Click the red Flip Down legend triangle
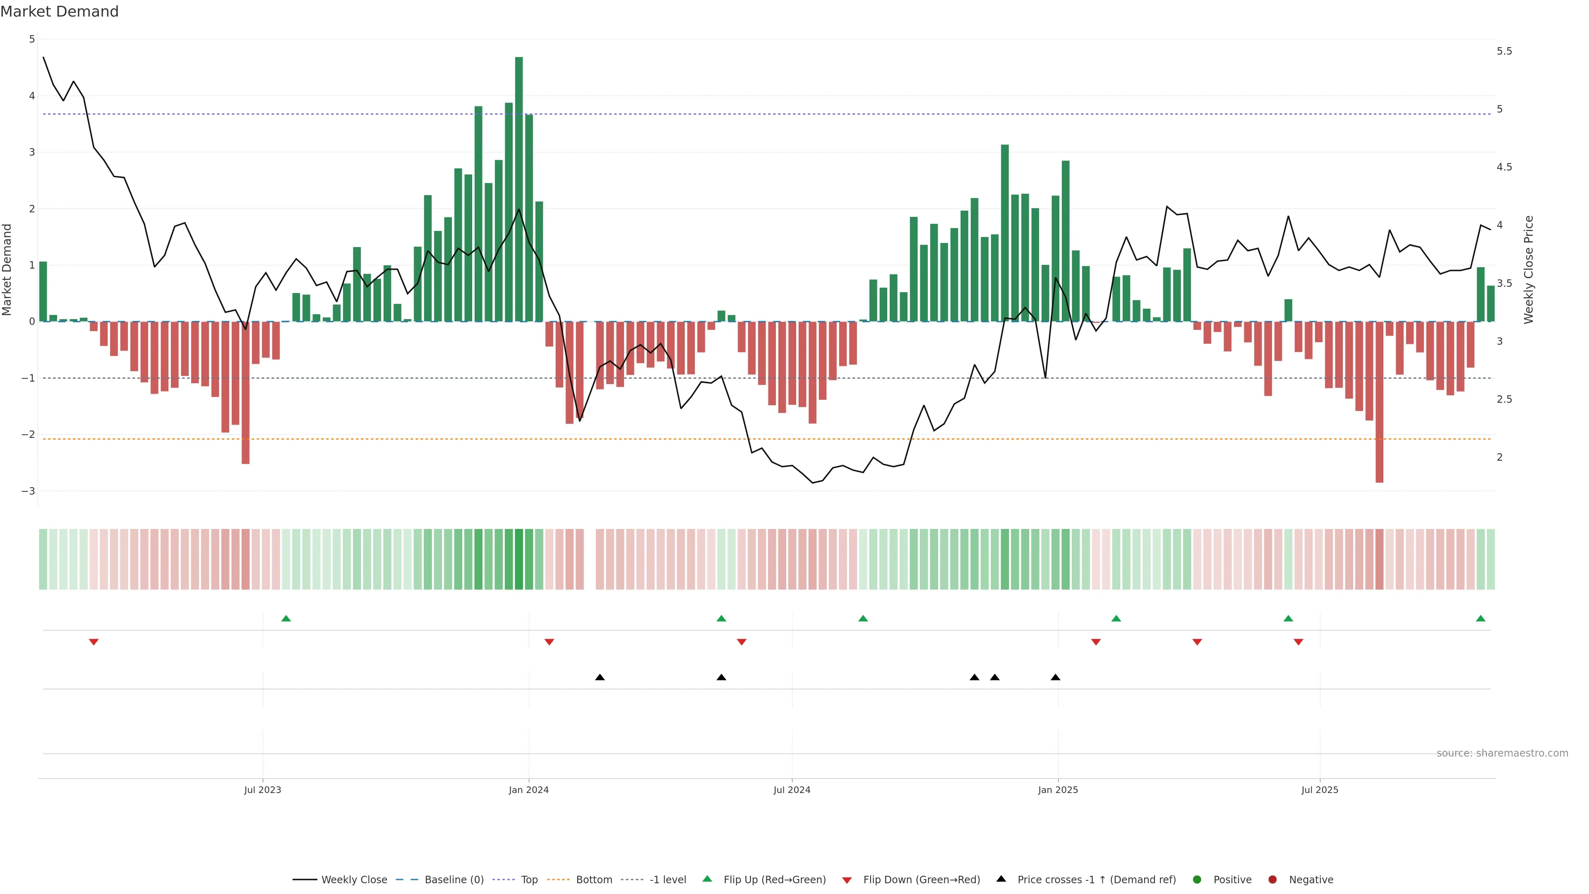The image size is (1589, 894). 847,880
